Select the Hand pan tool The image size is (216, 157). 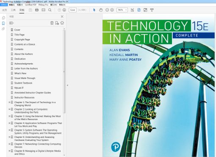(101, 10)
